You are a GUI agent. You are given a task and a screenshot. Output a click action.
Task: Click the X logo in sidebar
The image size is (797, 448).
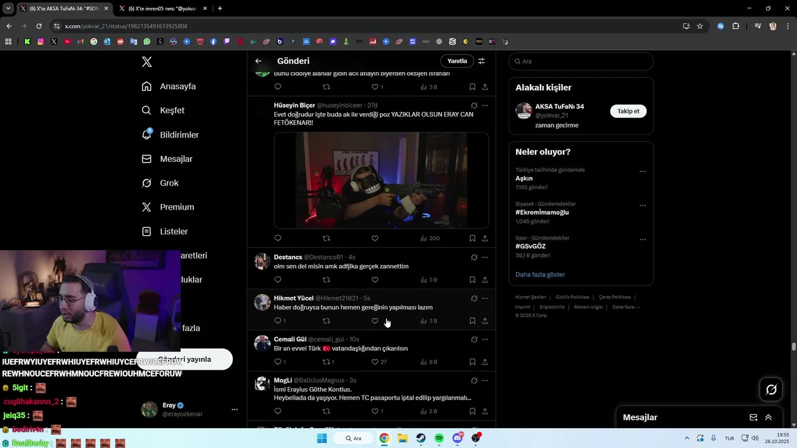pyautogui.click(x=147, y=62)
